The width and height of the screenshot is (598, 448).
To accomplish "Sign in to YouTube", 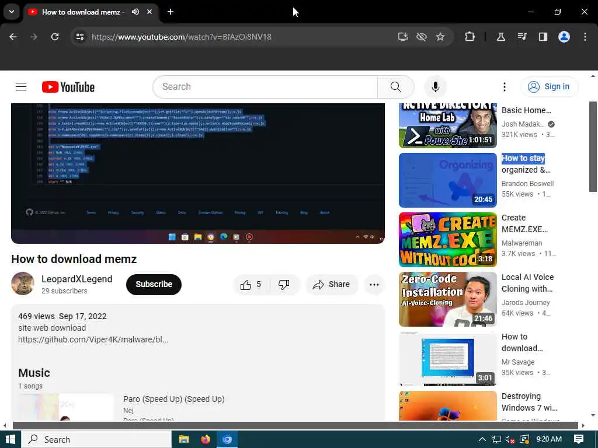I will pos(549,87).
